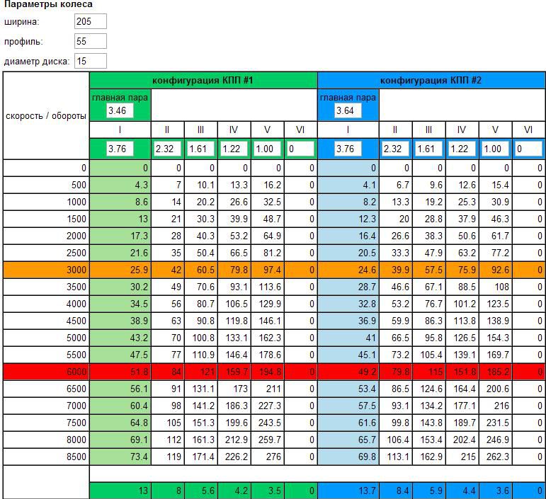The width and height of the screenshot is (546, 499).
Task: Click gear V ratio 1.00 input in KPP #1
Action: [268, 149]
